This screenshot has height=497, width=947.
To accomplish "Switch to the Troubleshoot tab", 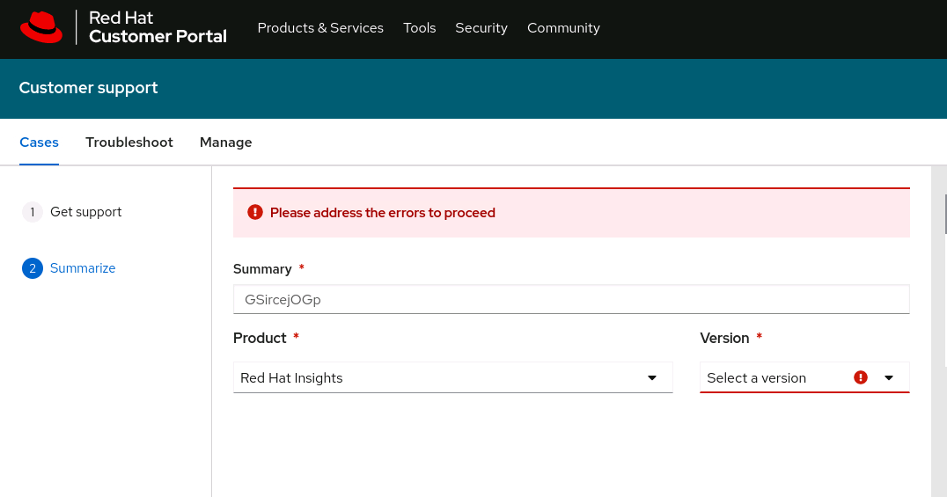I will coord(129,143).
